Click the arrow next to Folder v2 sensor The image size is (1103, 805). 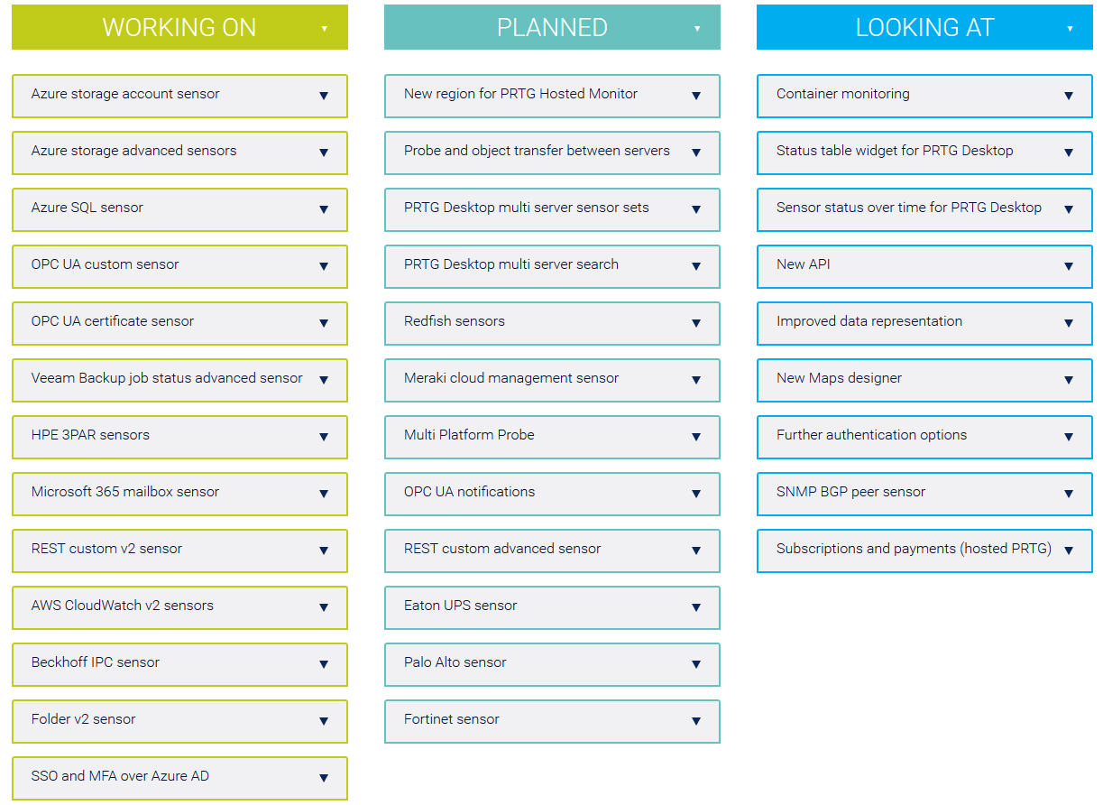[324, 721]
